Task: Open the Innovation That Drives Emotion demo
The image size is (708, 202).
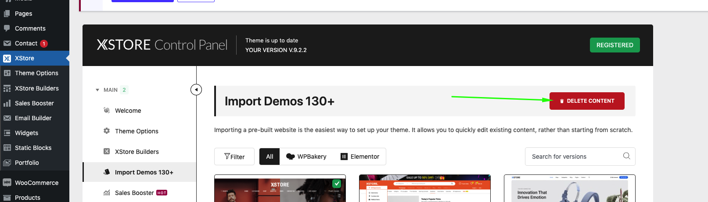Action: pos(570,188)
